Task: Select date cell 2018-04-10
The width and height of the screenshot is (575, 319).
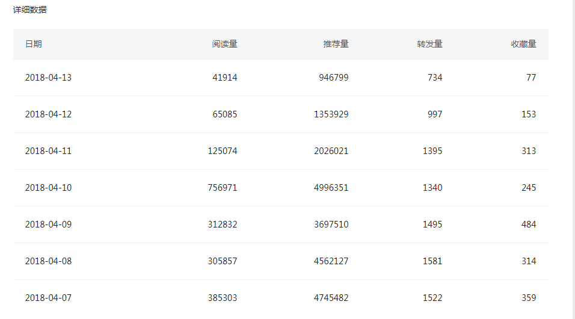Action: coord(48,188)
